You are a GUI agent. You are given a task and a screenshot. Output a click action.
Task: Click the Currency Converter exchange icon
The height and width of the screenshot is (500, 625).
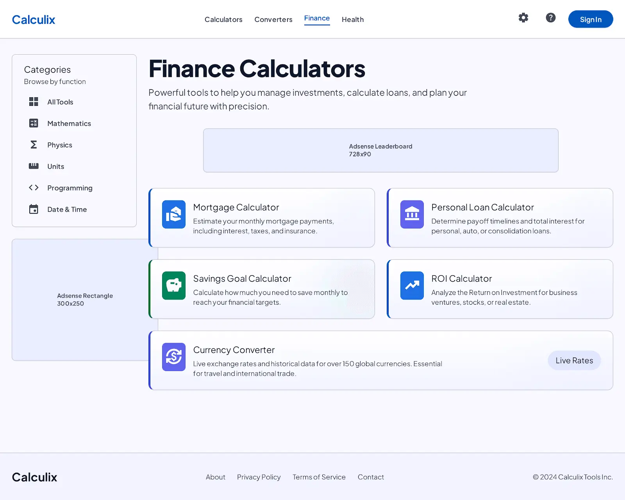pos(174,357)
